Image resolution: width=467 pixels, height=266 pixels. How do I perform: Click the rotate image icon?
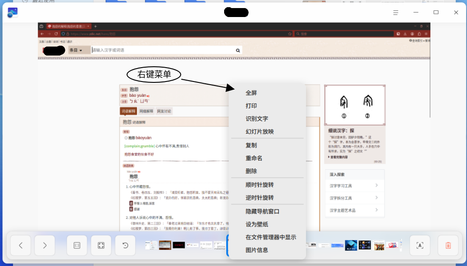tap(125, 245)
